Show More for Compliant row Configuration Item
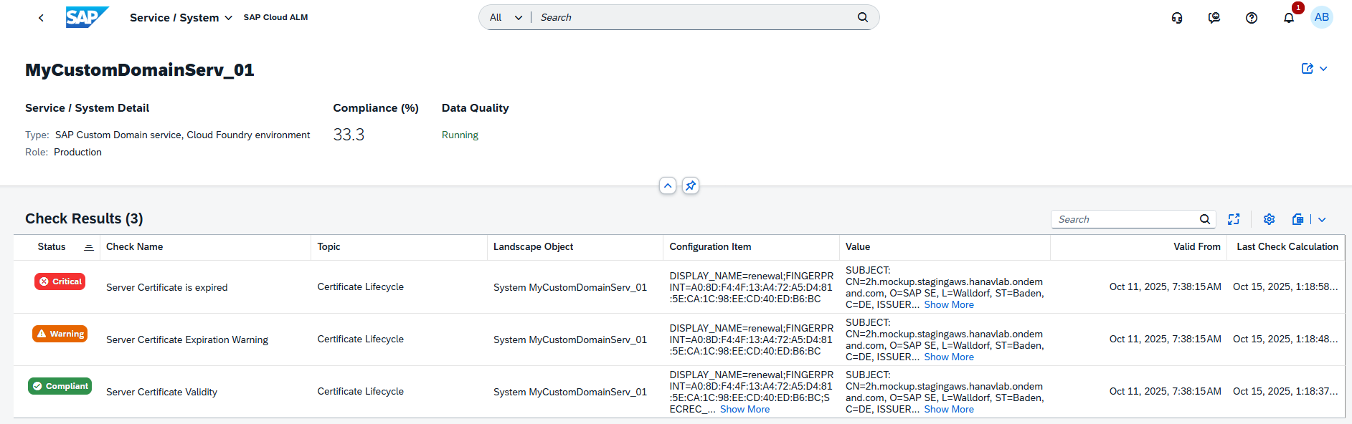 click(x=744, y=410)
